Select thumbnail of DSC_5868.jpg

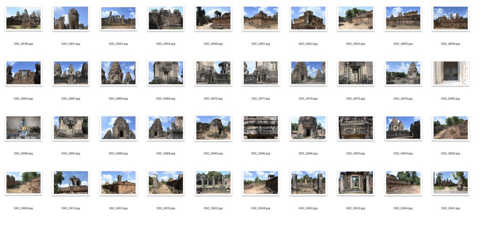coord(118,73)
